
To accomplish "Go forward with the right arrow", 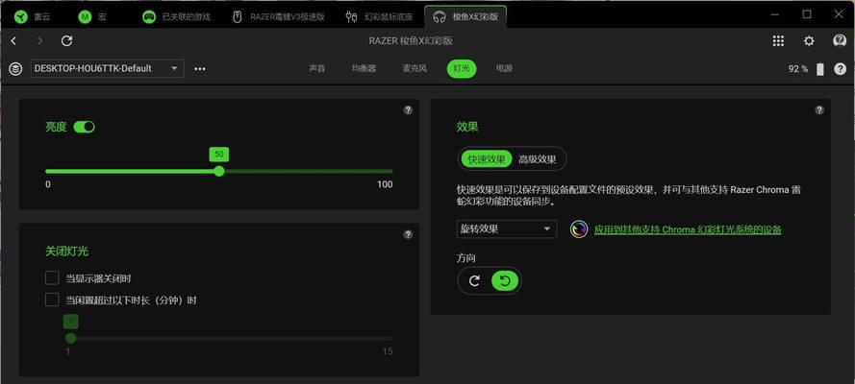I will pos(39,40).
